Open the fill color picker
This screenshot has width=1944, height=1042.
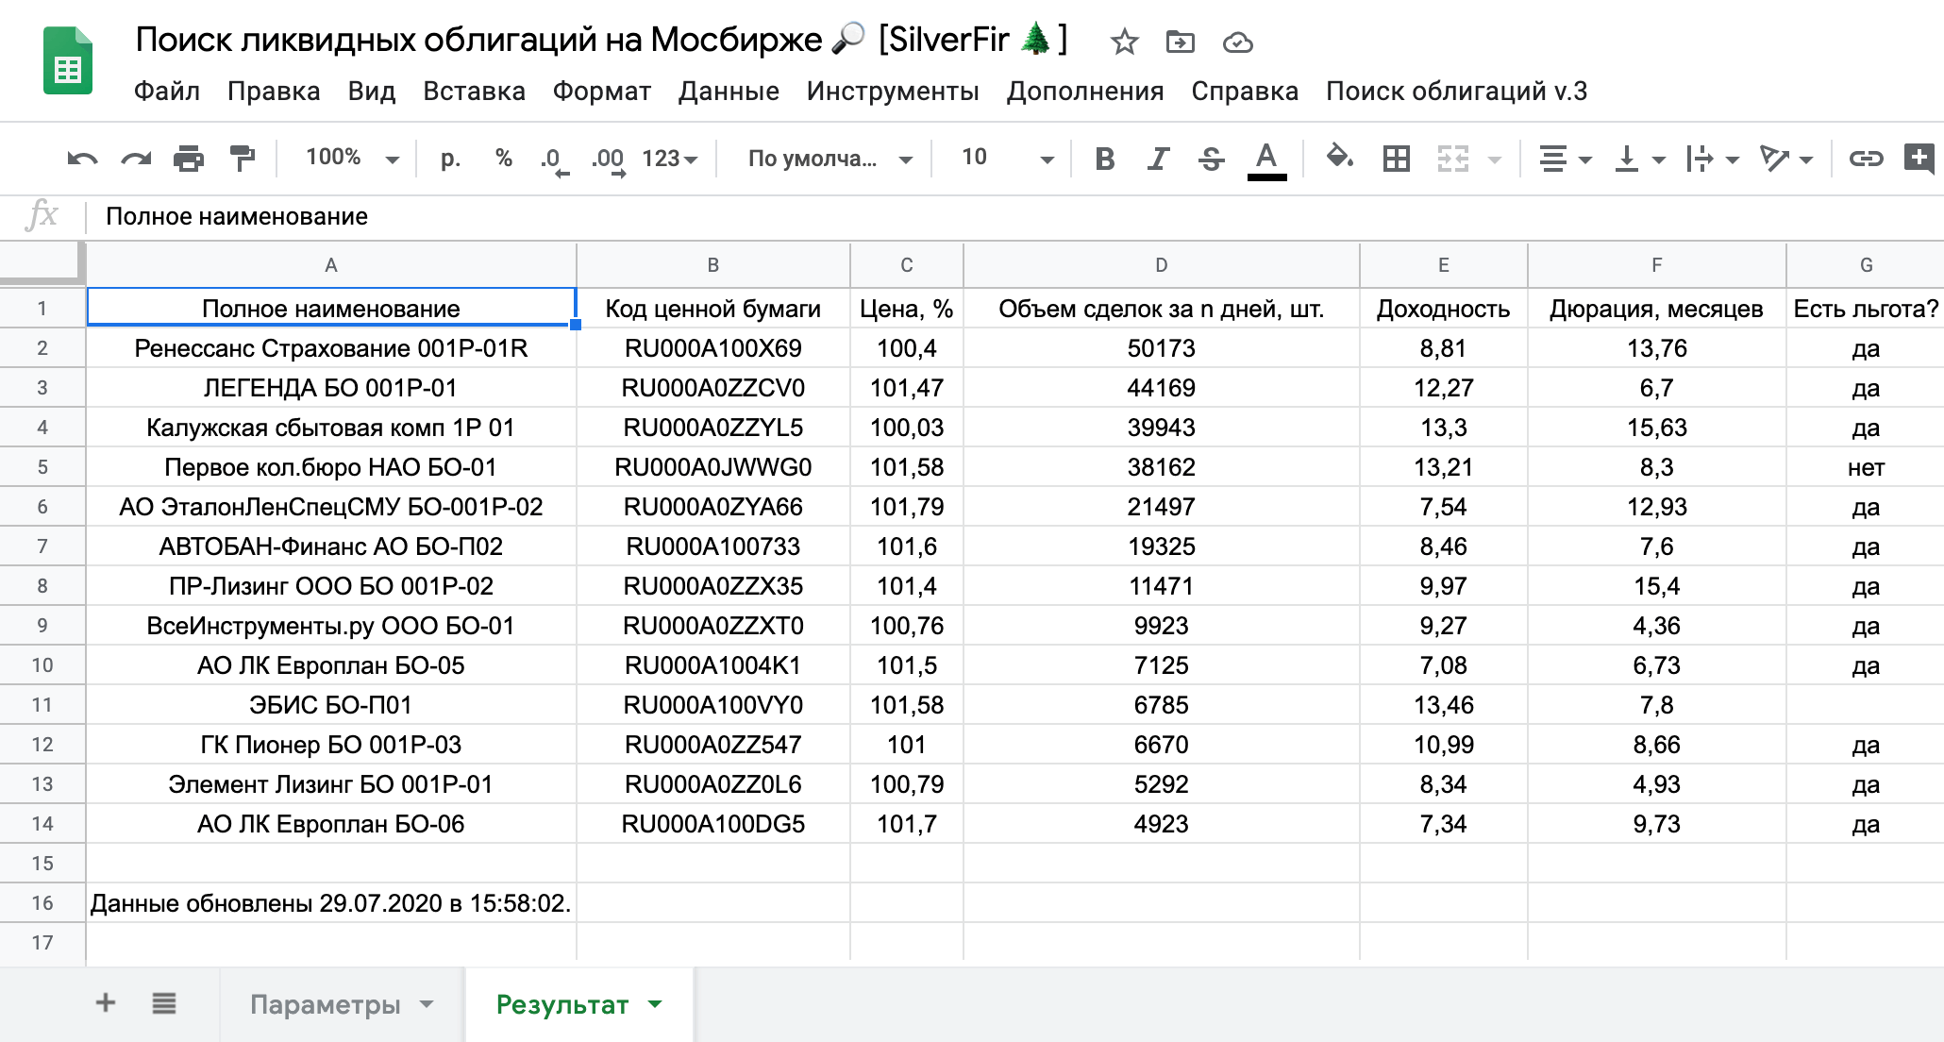pyautogui.click(x=1340, y=157)
